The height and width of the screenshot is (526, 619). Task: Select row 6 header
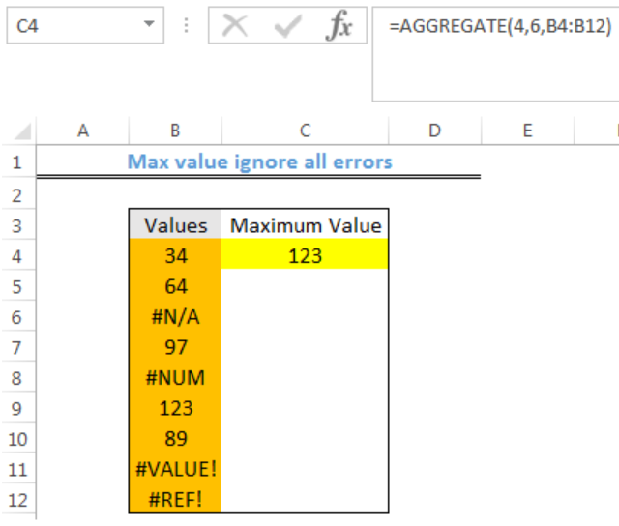(17, 317)
